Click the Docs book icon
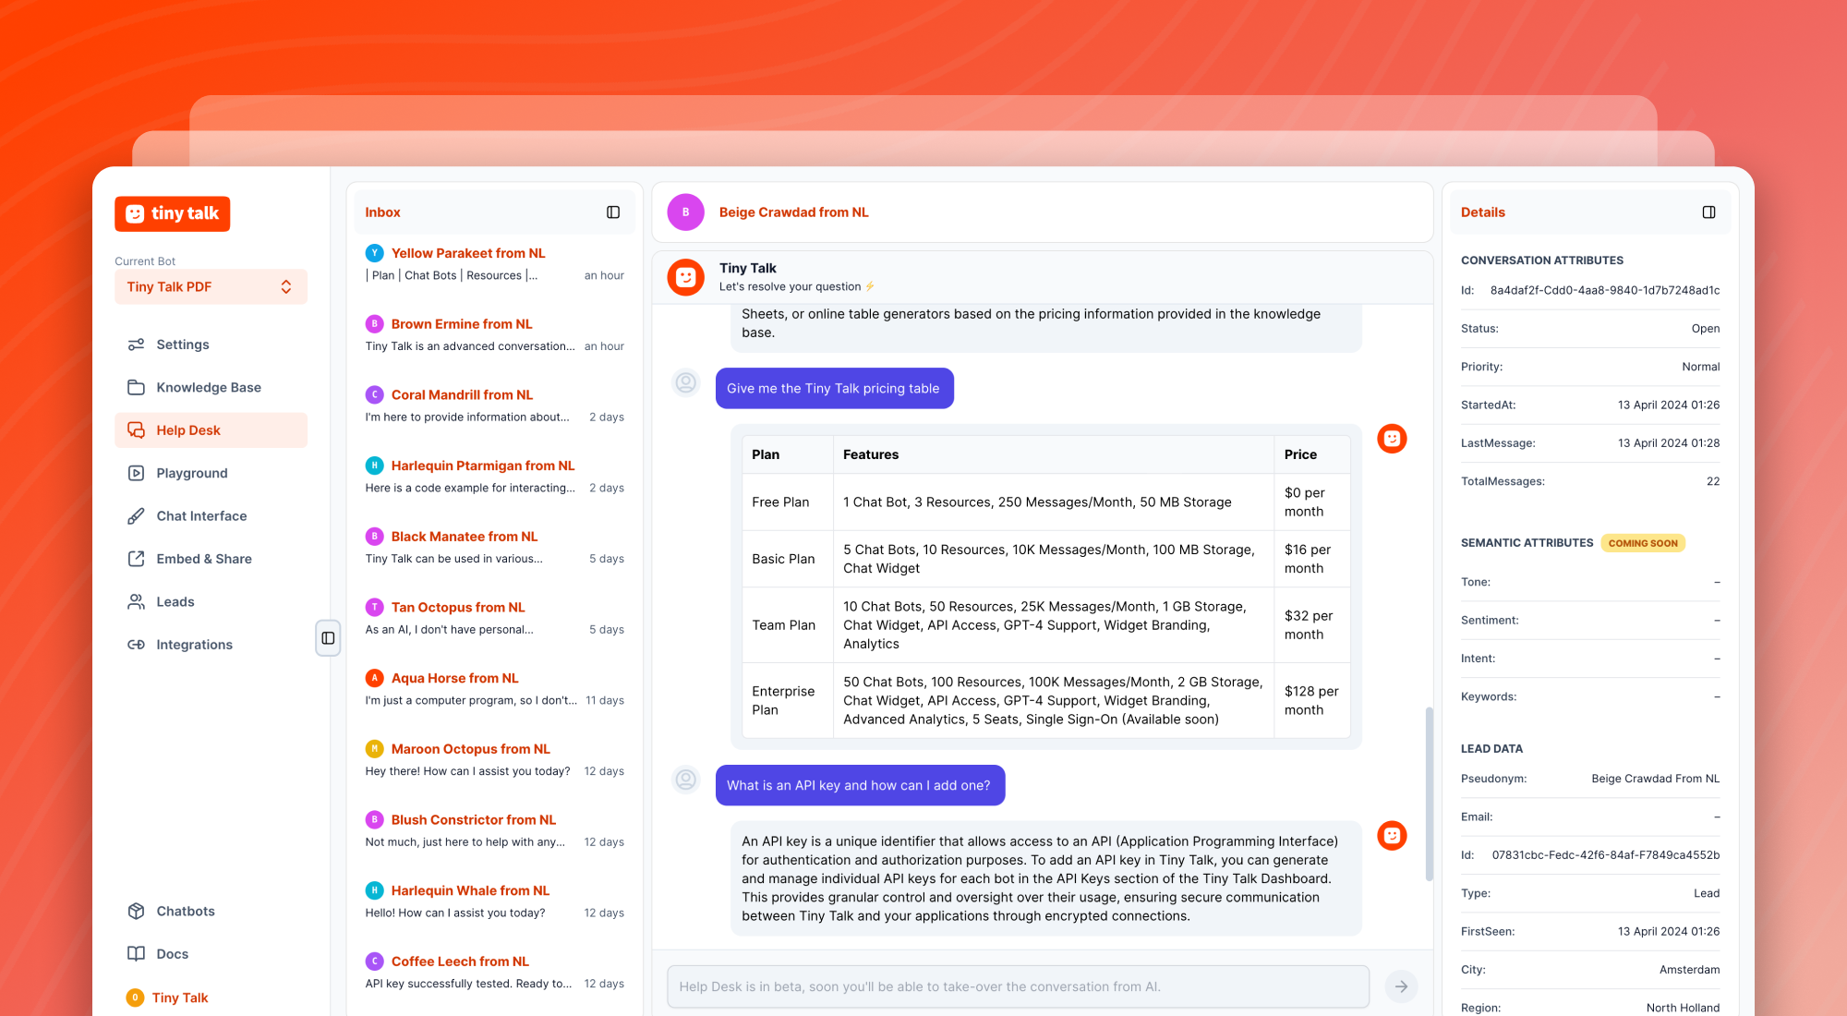This screenshot has width=1847, height=1016. [x=136, y=954]
